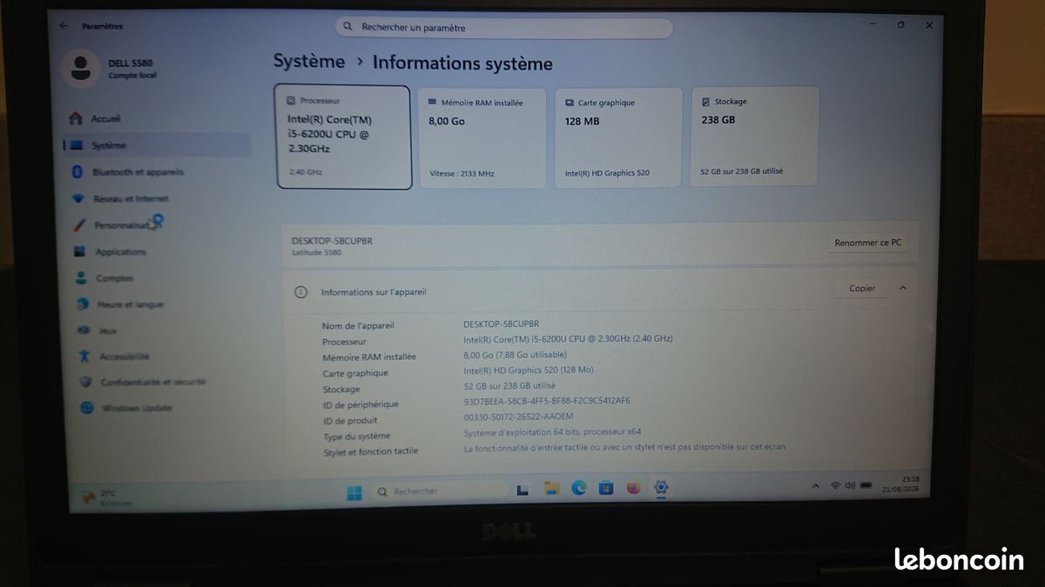Click the shield icon next to Confidentialité et sécurité
The image size is (1045, 587).
(84, 382)
